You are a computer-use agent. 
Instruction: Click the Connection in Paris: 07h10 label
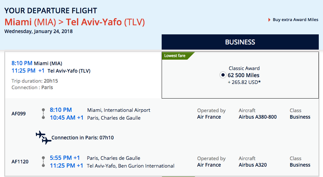click(82, 137)
